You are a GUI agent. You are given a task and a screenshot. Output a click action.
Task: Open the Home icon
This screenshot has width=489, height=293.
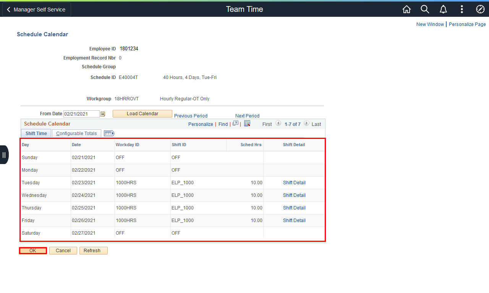407,9
